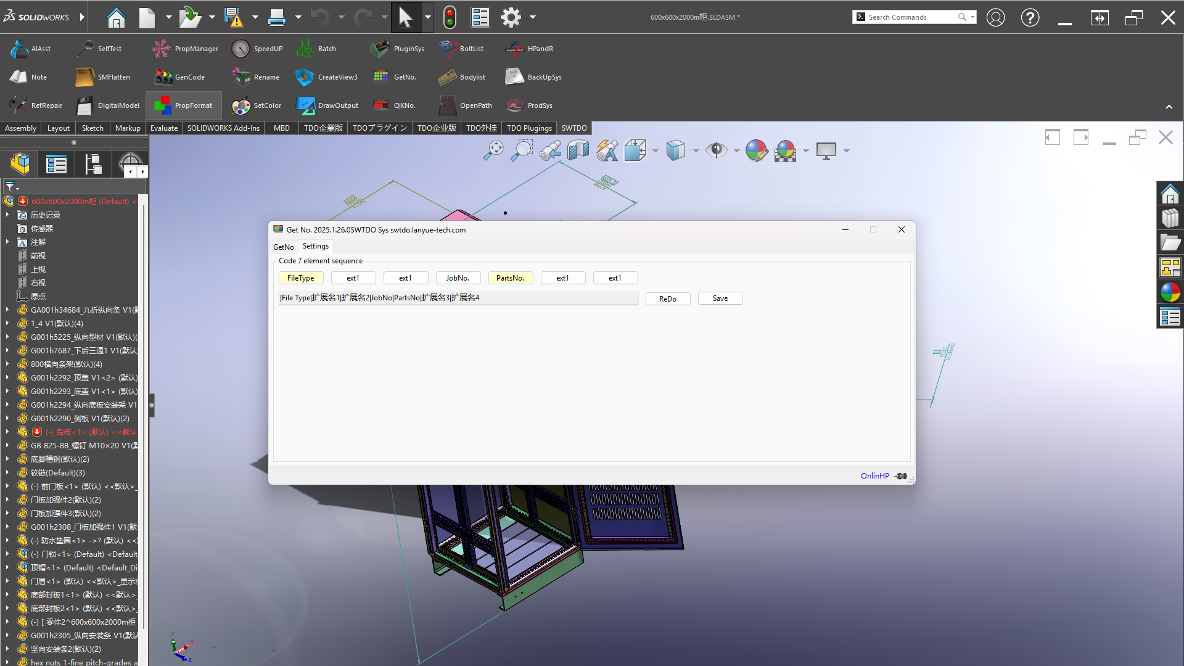Click the code sequence text field

pyautogui.click(x=458, y=298)
